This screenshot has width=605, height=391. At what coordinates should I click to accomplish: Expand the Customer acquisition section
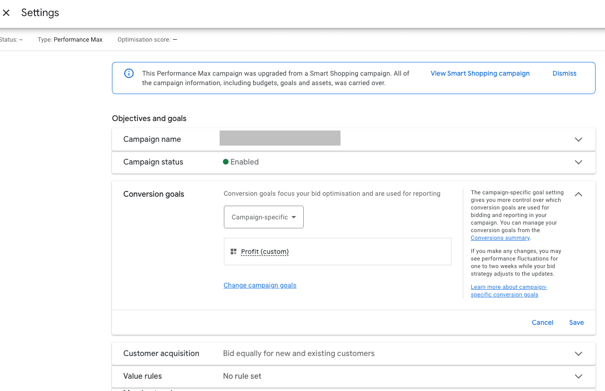(x=579, y=354)
